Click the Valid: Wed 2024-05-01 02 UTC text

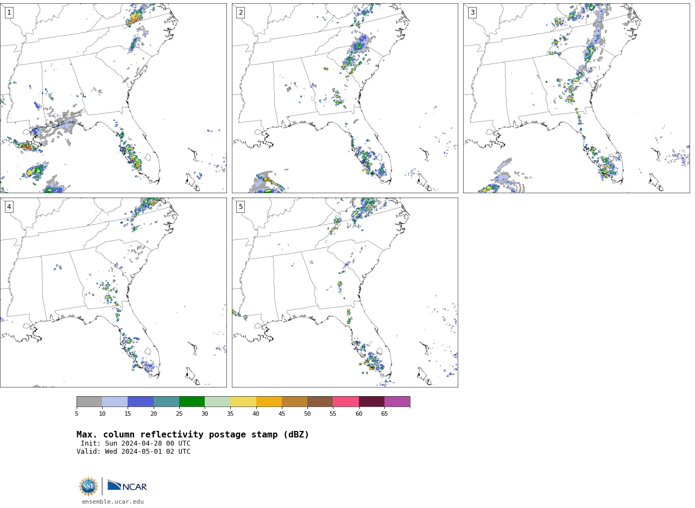click(x=134, y=452)
